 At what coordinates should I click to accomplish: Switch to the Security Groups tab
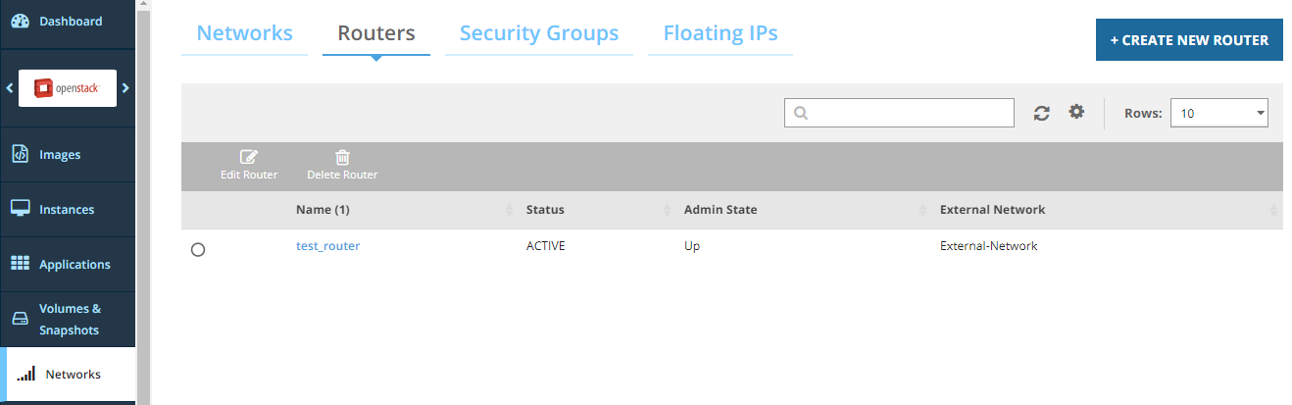point(539,33)
